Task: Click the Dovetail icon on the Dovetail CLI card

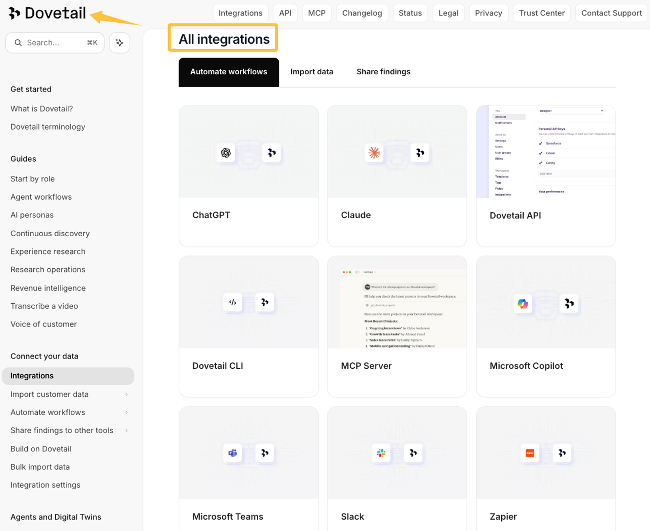Action: click(265, 302)
